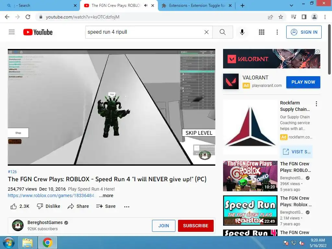
Task: Open the YouTube apps grid icon
Action: [262, 32]
